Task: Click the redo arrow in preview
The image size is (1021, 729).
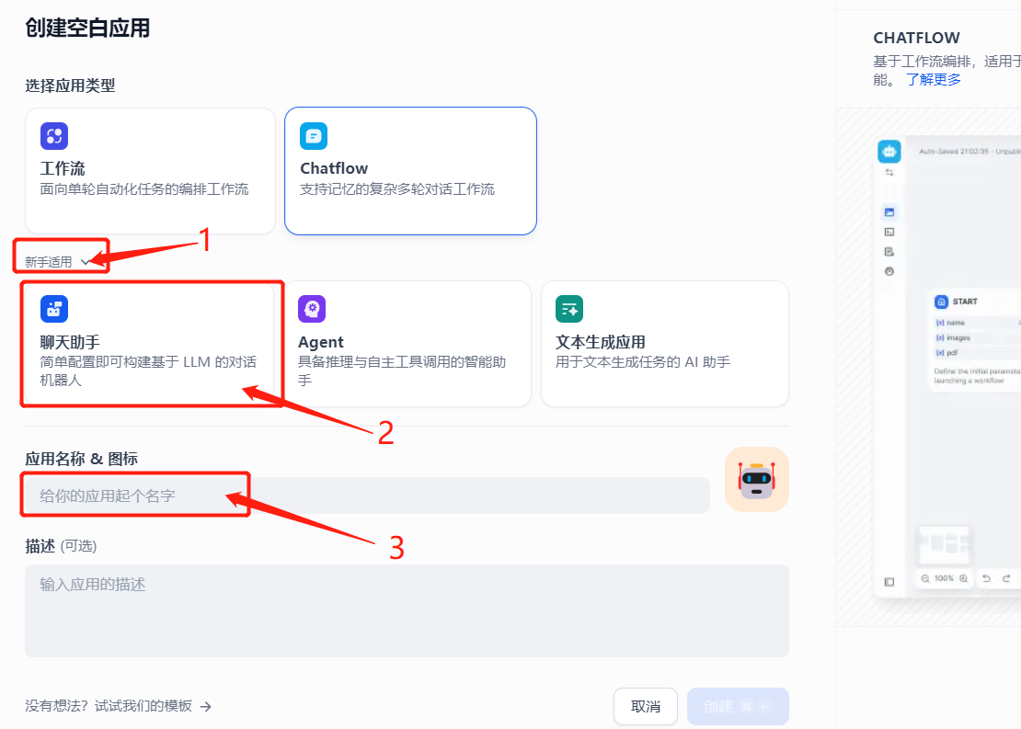Action: click(1006, 578)
